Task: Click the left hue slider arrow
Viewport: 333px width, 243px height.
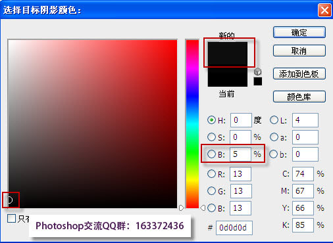Action: (182, 208)
